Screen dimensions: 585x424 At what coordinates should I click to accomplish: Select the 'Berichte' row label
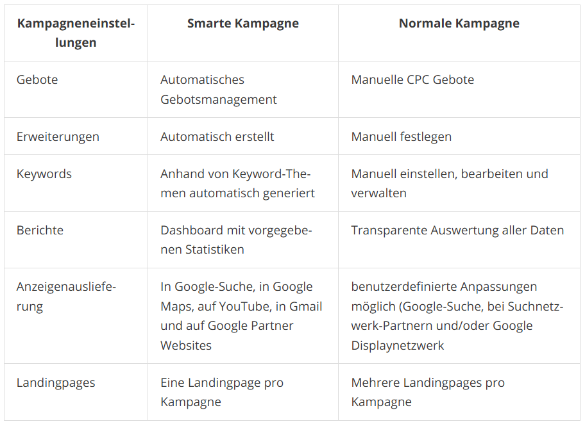(40, 230)
